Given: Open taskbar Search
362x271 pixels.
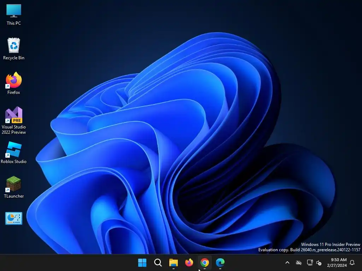Looking at the screenshot, I should coord(158,263).
